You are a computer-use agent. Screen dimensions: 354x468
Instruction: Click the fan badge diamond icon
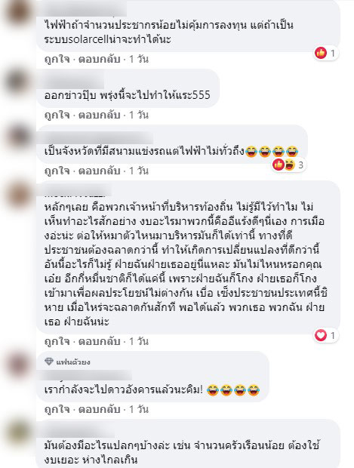coord(49,362)
